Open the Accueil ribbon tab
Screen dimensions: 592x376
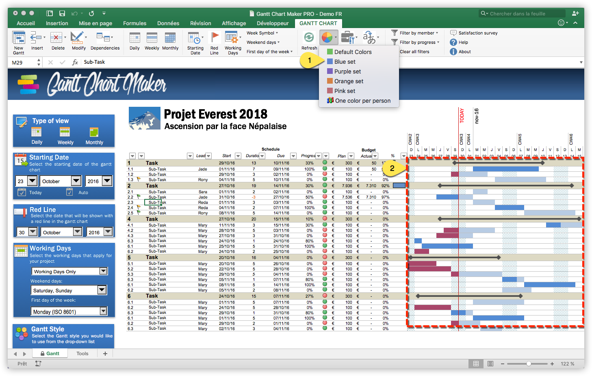pos(26,23)
